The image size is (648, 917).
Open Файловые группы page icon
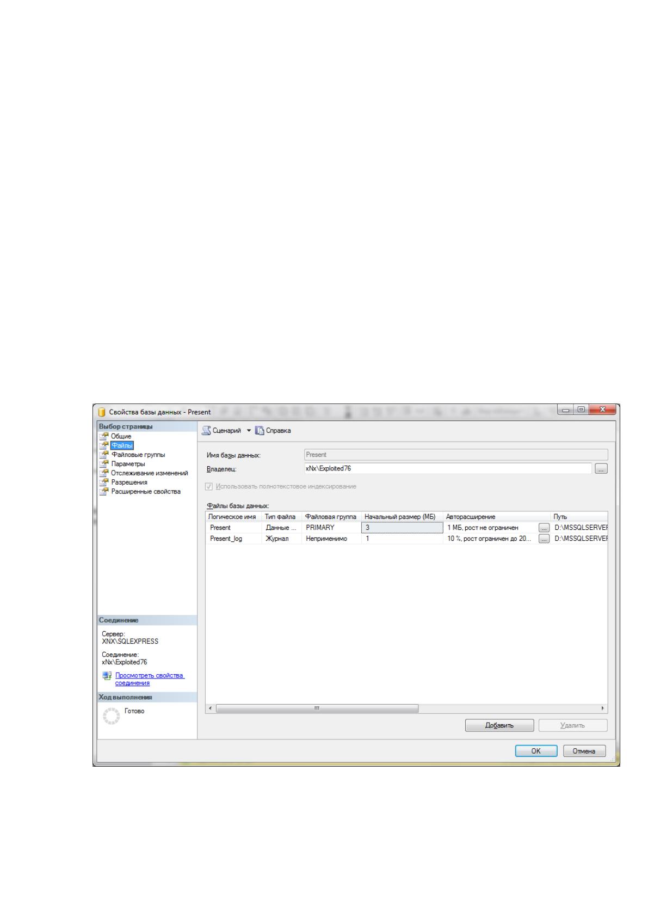(x=104, y=455)
